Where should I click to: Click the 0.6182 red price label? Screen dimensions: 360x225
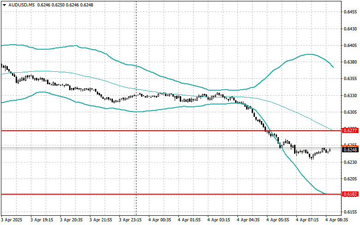[350, 194]
